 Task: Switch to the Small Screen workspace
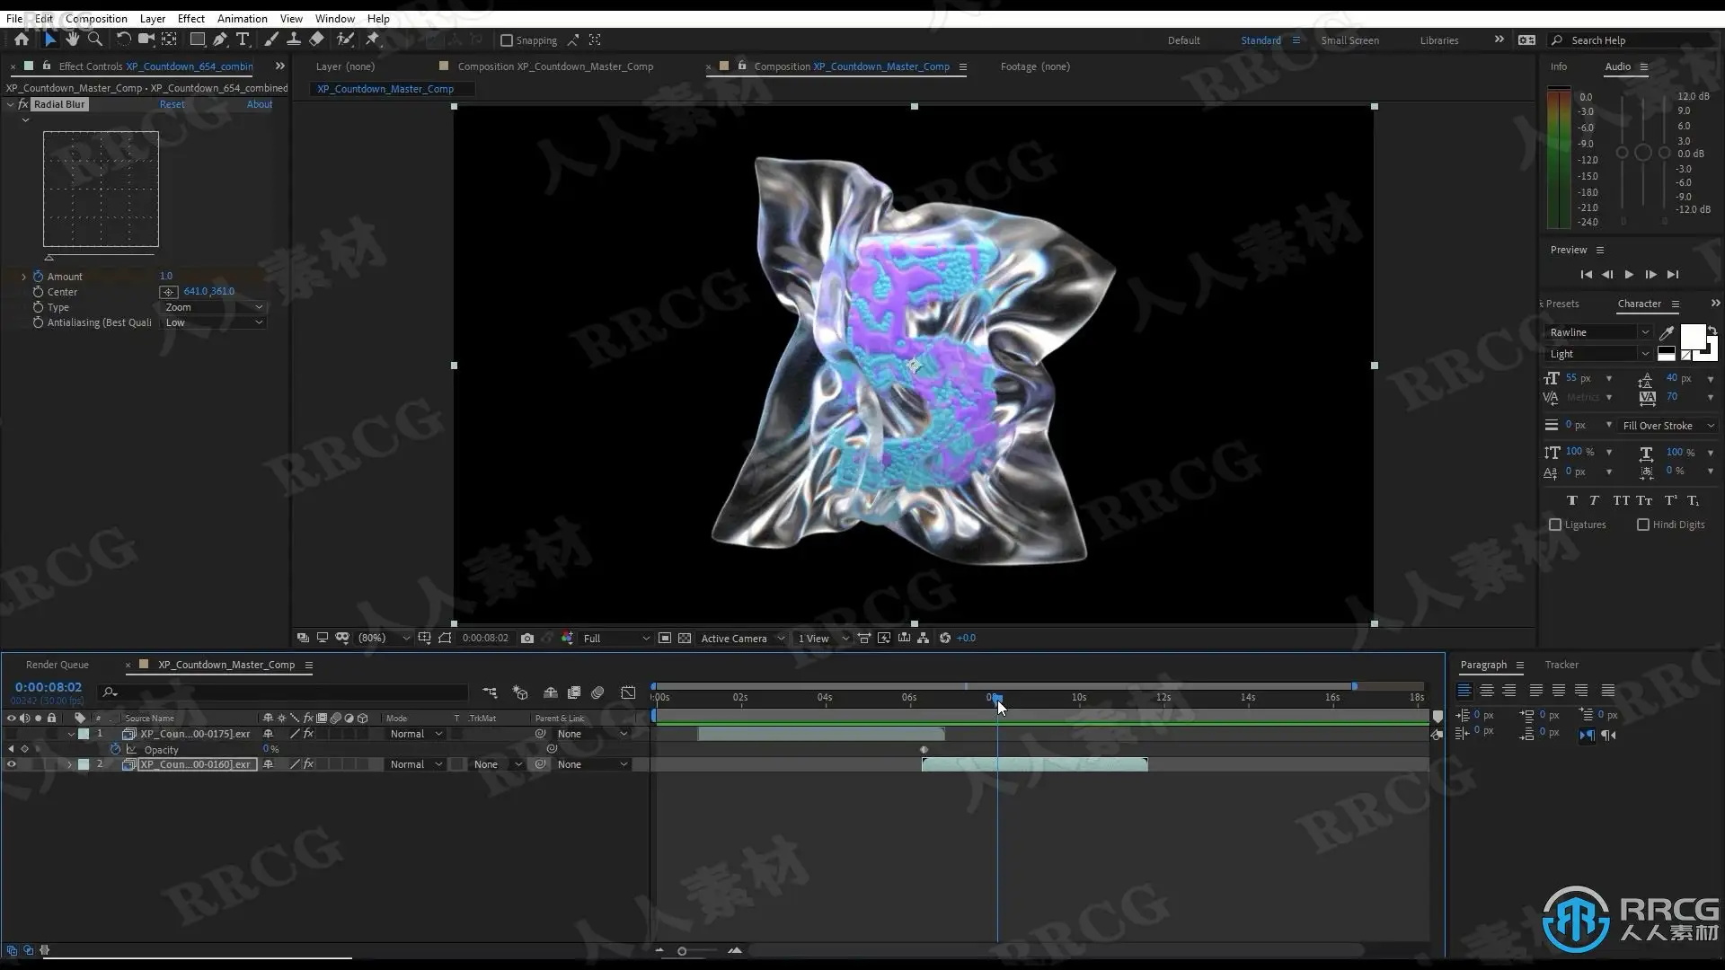coord(1349,40)
